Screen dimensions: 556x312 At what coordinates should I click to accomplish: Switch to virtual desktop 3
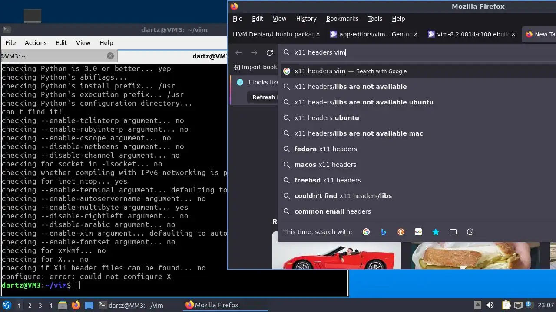40,305
